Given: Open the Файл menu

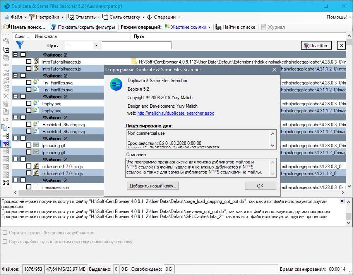Looking at the screenshot, I should [15, 17].
